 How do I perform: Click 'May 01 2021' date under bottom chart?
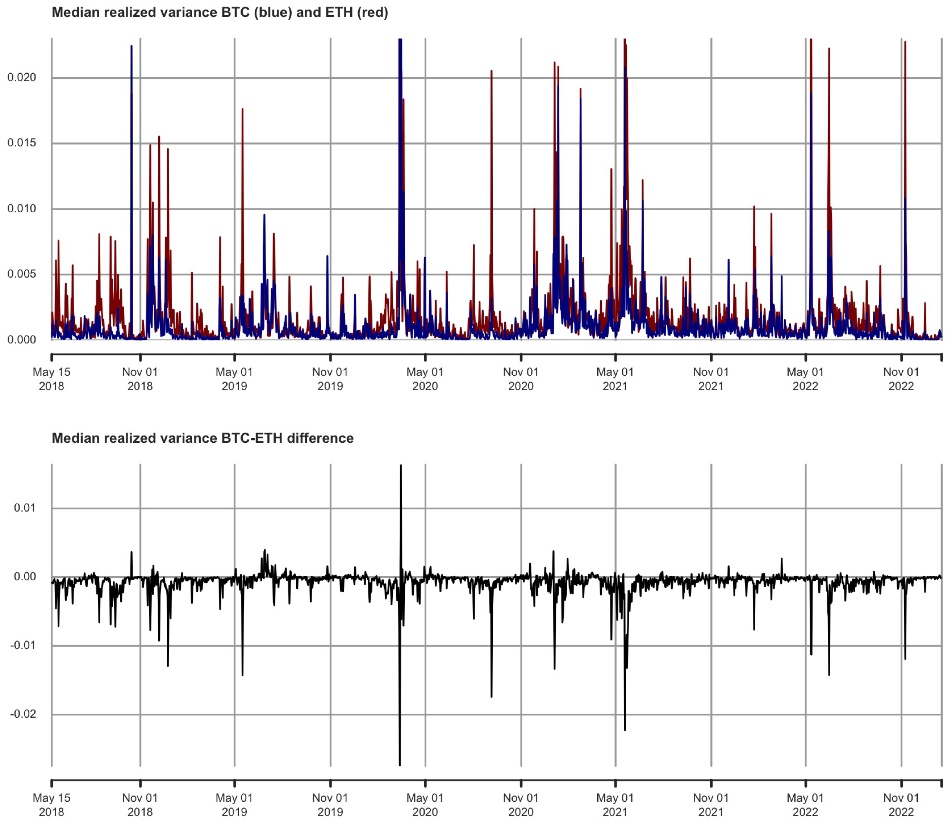point(615,805)
